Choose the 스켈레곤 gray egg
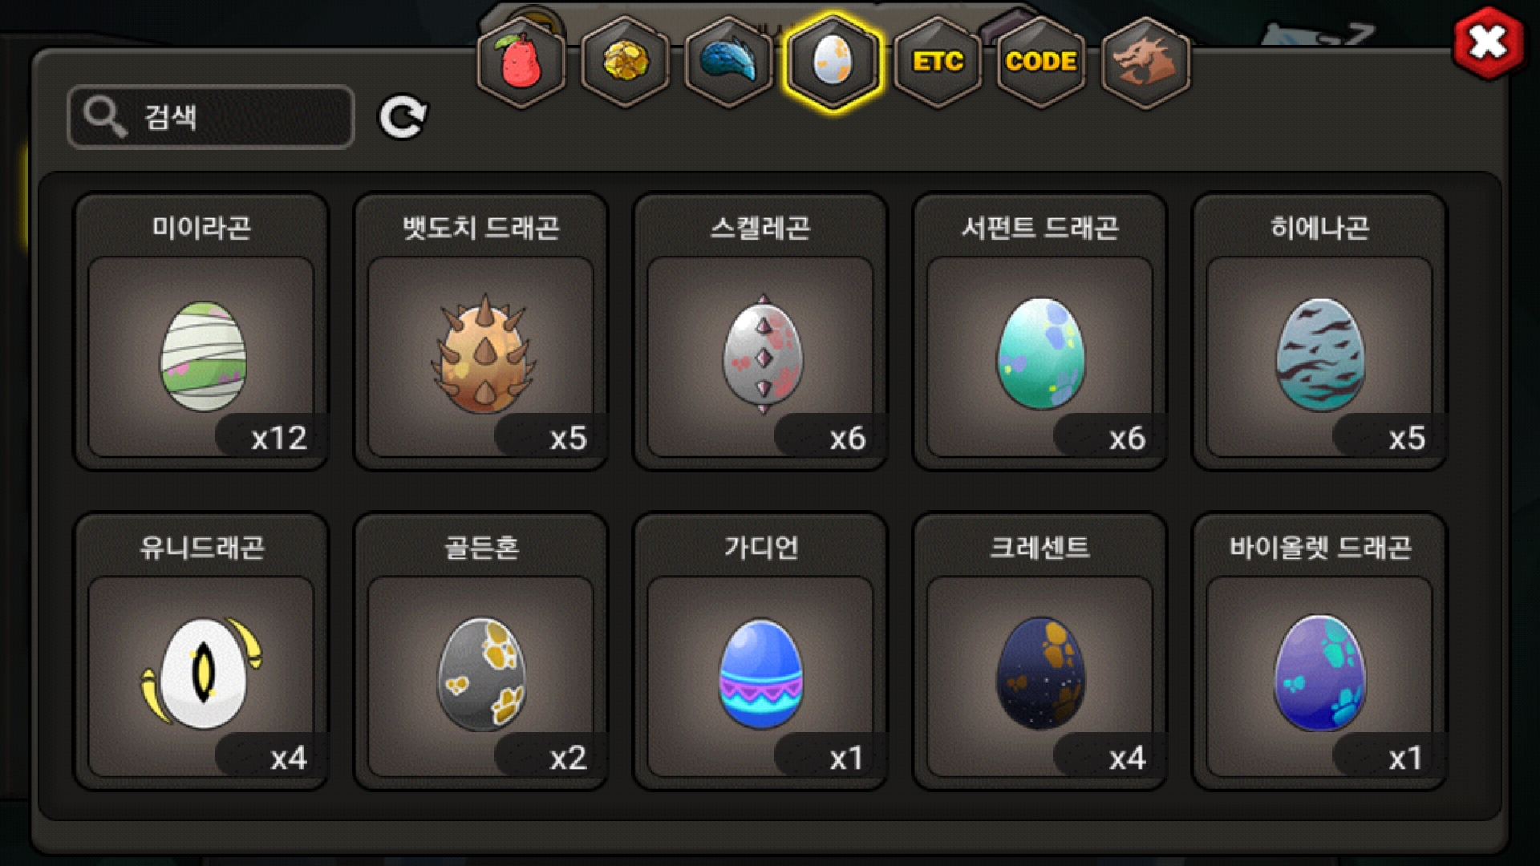This screenshot has width=1540, height=866. [x=760, y=332]
